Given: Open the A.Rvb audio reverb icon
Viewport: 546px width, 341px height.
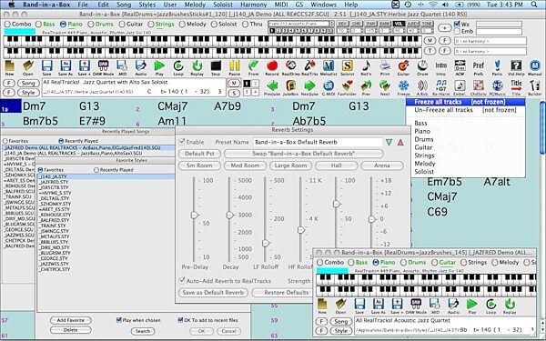Looking at the screenshot, I should point(422,87).
